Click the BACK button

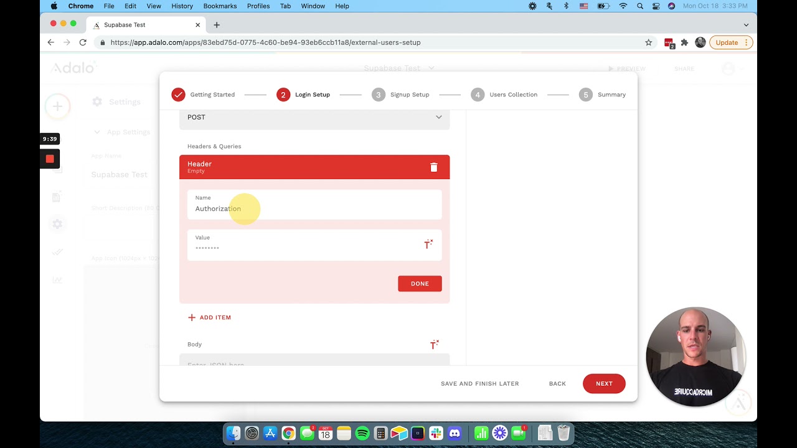(557, 384)
